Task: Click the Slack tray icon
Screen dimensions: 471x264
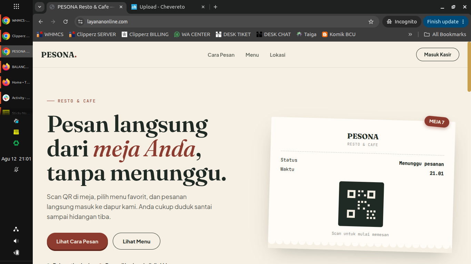Action: coord(16,121)
